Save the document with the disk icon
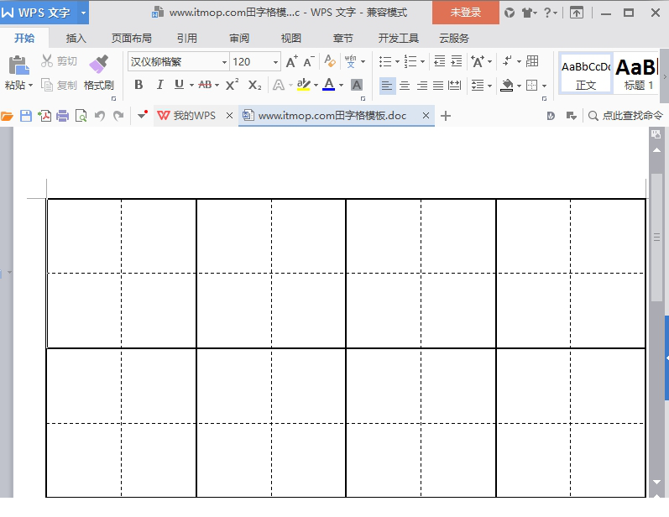The width and height of the screenshot is (669, 517). click(26, 116)
